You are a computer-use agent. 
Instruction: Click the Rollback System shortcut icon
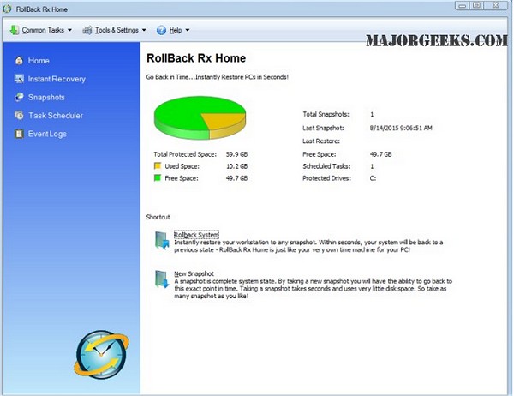pyautogui.click(x=162, y=241)
